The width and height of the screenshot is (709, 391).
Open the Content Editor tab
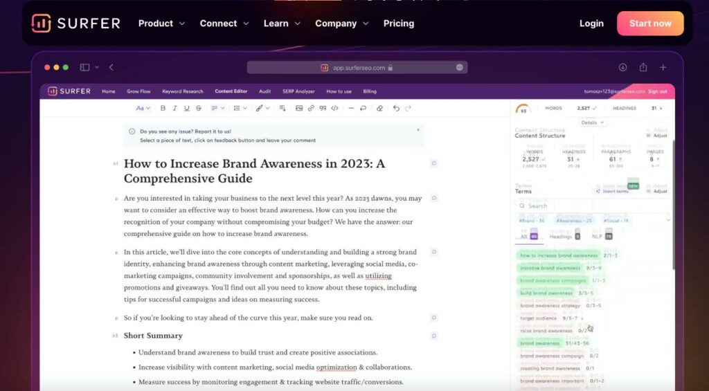click(231, 91)
